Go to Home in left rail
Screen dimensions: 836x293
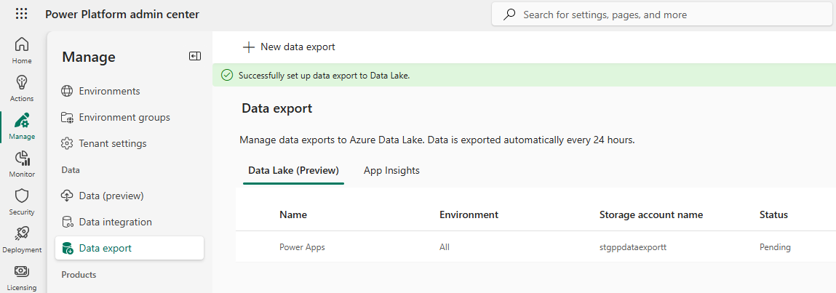click(x=22, y=49)
